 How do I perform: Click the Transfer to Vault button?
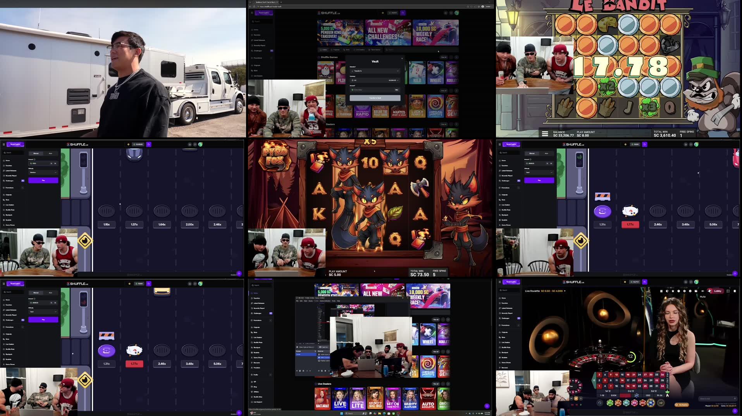[375, 98]
